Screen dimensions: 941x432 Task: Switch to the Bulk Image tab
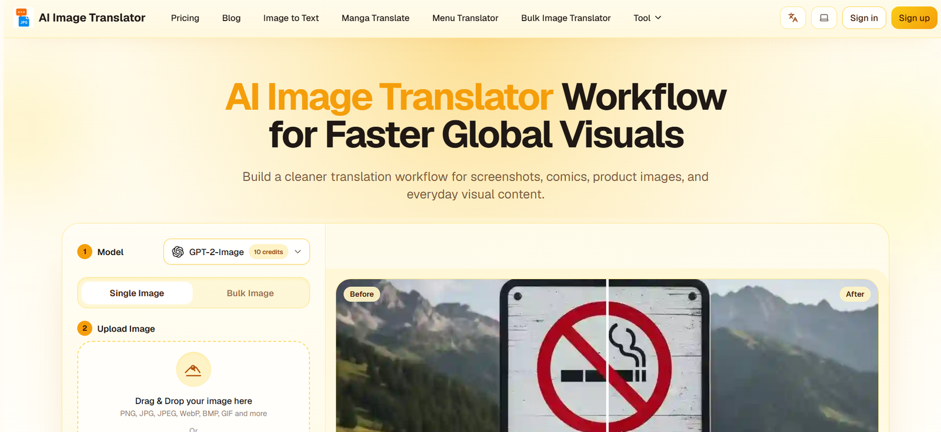click(x=251, y=293)
